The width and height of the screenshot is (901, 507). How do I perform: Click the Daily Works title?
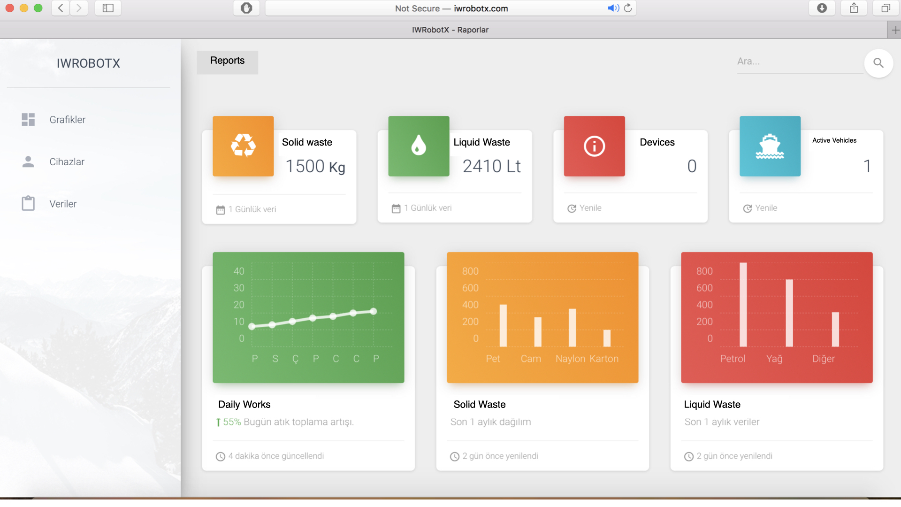click(x=244, y=404)
